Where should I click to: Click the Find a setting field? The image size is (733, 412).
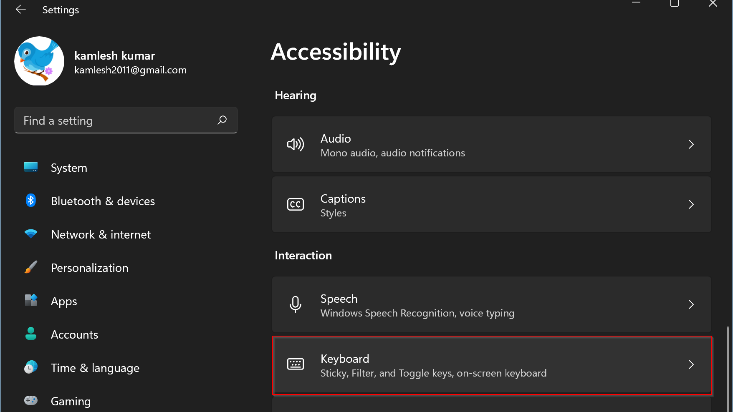coord(117,121)
